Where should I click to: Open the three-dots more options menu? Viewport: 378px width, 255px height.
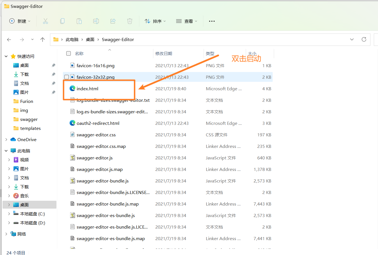pos(212,21)
